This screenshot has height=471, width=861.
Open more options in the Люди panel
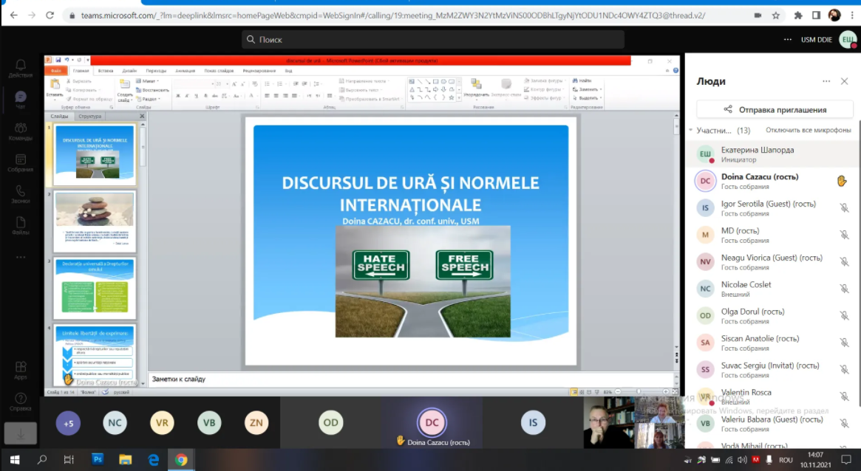pyautogui.click(x=826, y=81)
